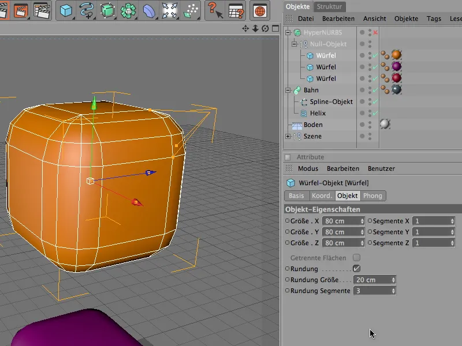Open the help table icon
This screenshot has height=346, width=462.
236,10
